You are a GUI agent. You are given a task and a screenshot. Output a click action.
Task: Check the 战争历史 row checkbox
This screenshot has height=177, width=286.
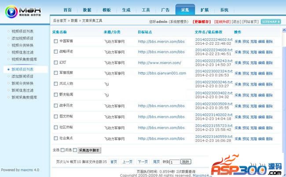[56, 105]
